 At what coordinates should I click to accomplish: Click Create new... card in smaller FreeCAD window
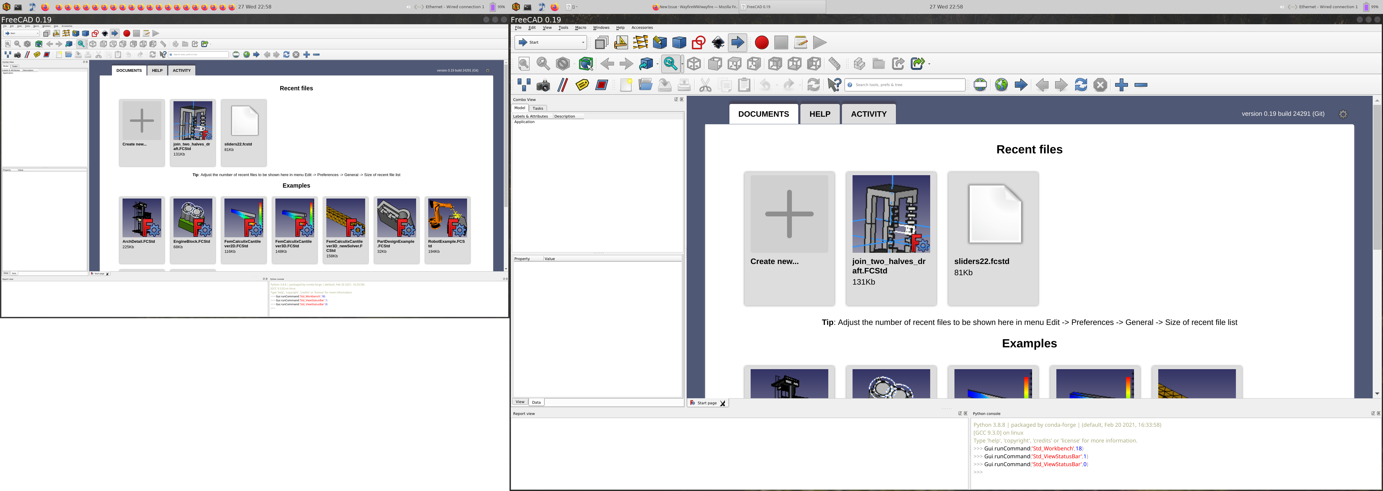pos(142,132)
